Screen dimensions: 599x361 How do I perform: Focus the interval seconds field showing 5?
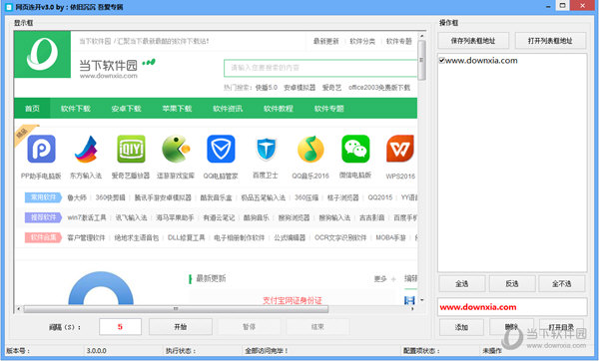click(x=120, y=327)
